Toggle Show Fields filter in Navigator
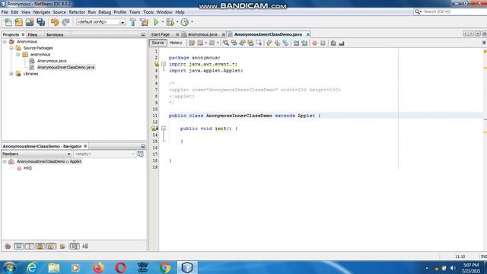This screenshot has width=487, height=274. point(18,247)
